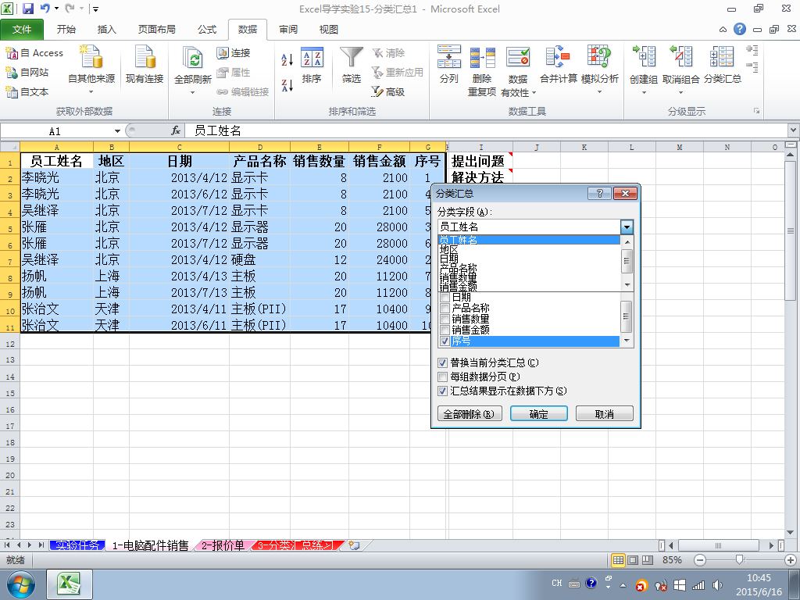Click the insert new worksheet tab icon
Screen dimensions: 800x600
point(354,545)
